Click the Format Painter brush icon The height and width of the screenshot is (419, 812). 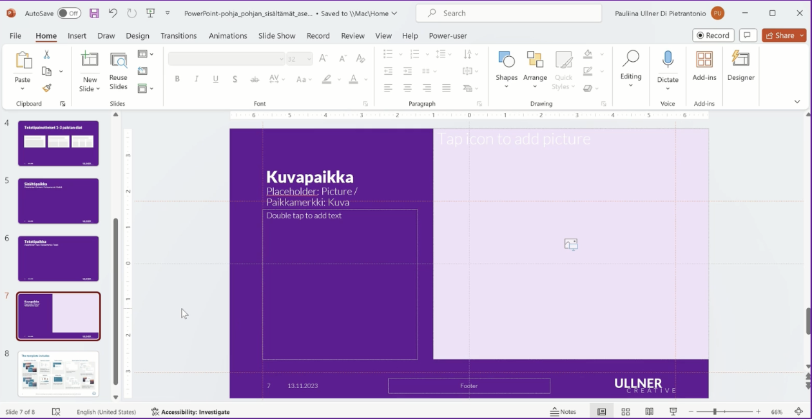pyautogui.click(x=46, y=88)
